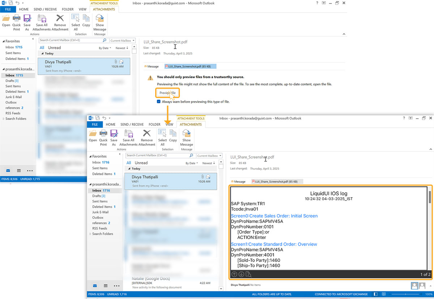Viewport: 434px width, 299px height.
Task: Switch to the HOME tab in the front Outlook window
Action: coord(111,124)
